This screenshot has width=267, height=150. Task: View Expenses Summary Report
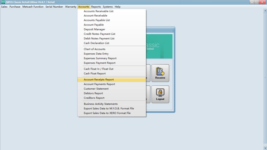point(112,58)
